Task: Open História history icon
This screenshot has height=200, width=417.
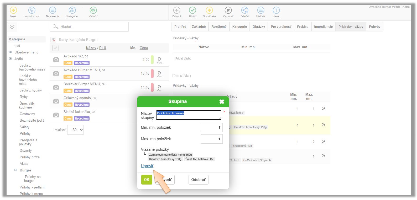Action: (260, 10)
